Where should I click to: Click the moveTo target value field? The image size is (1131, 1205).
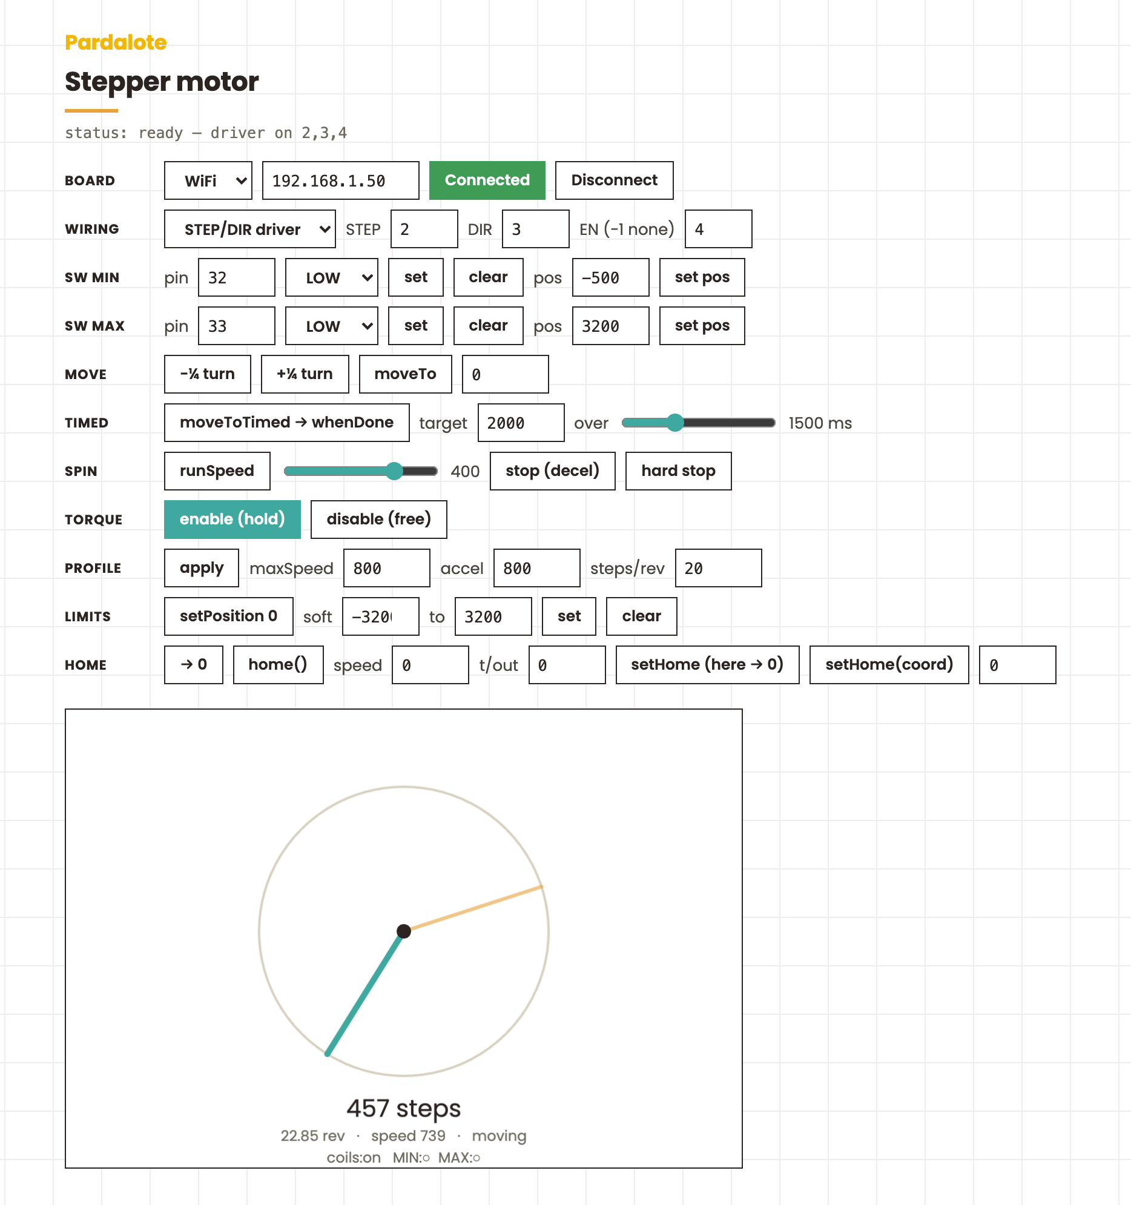click(x=506, y=375)
